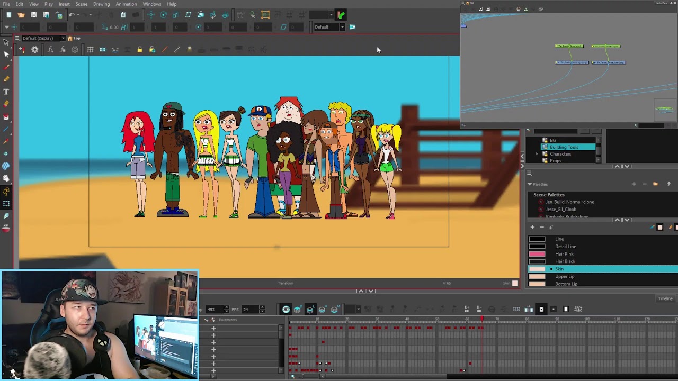
Task: Add a new palette with the plus icon
Action: click(634, 184)
